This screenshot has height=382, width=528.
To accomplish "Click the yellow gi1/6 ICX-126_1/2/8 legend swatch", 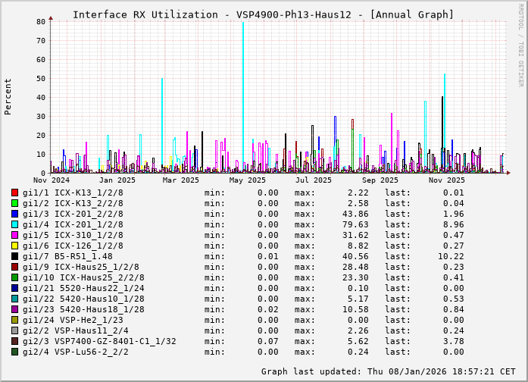I will click(15, 246).
